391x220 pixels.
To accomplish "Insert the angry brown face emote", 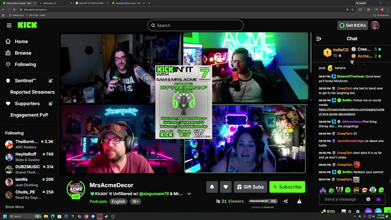I will point(356,190).
